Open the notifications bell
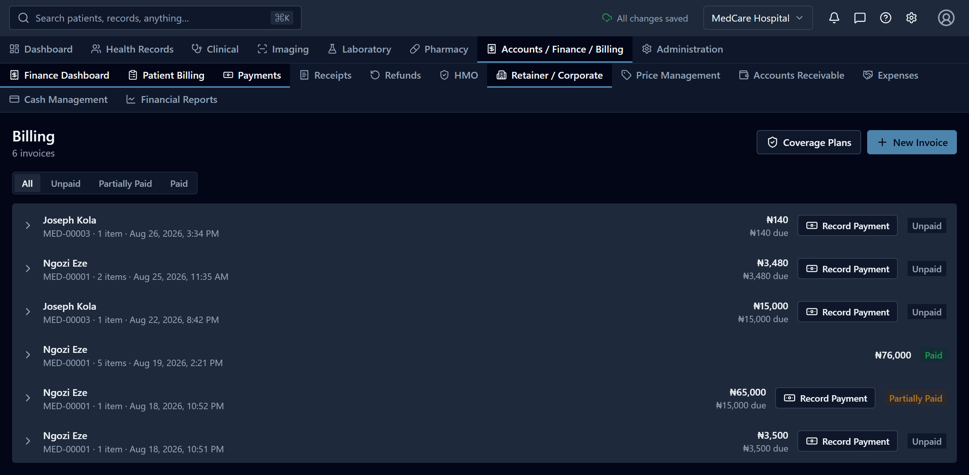Screen dimensions: 969x475 point(834,18)
